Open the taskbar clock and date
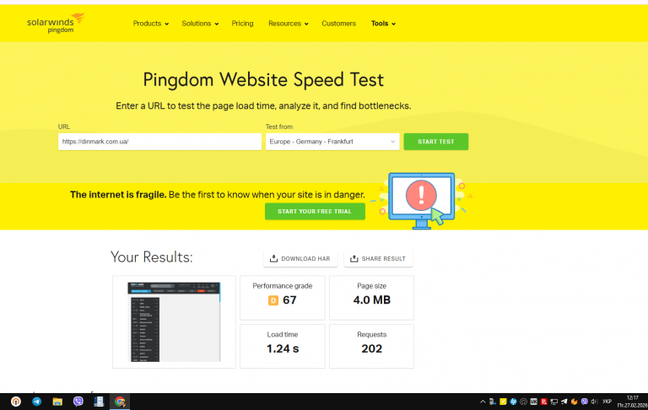This screenshot has height=410, width=648. tap(632, 402)
